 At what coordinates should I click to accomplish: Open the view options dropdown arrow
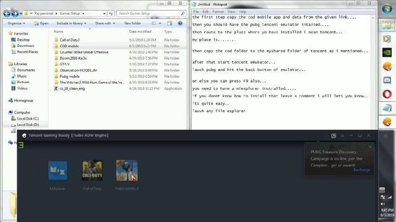point(160,23)
